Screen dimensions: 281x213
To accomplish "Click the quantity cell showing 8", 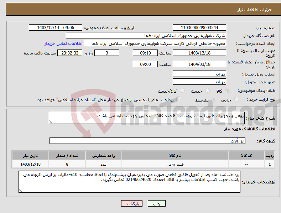I will 67,164.
